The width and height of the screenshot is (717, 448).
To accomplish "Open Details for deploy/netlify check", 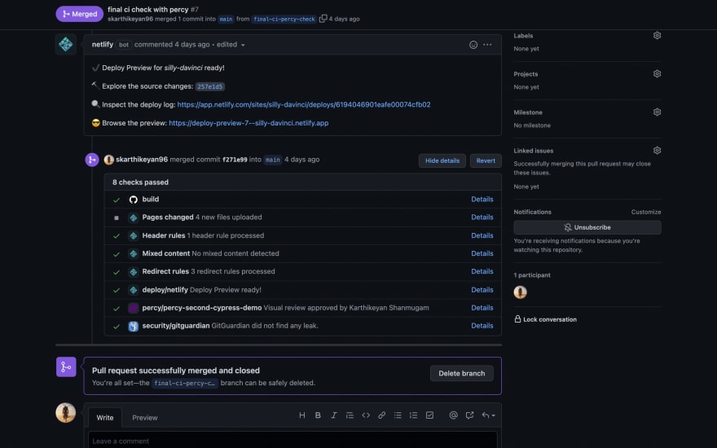I will [482, 290].
